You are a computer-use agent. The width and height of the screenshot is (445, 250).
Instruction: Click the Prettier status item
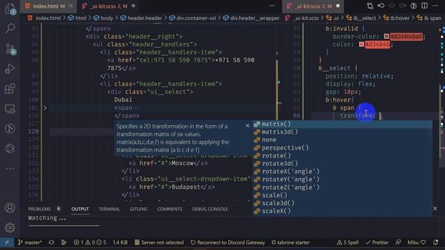(x=377, y=242)
